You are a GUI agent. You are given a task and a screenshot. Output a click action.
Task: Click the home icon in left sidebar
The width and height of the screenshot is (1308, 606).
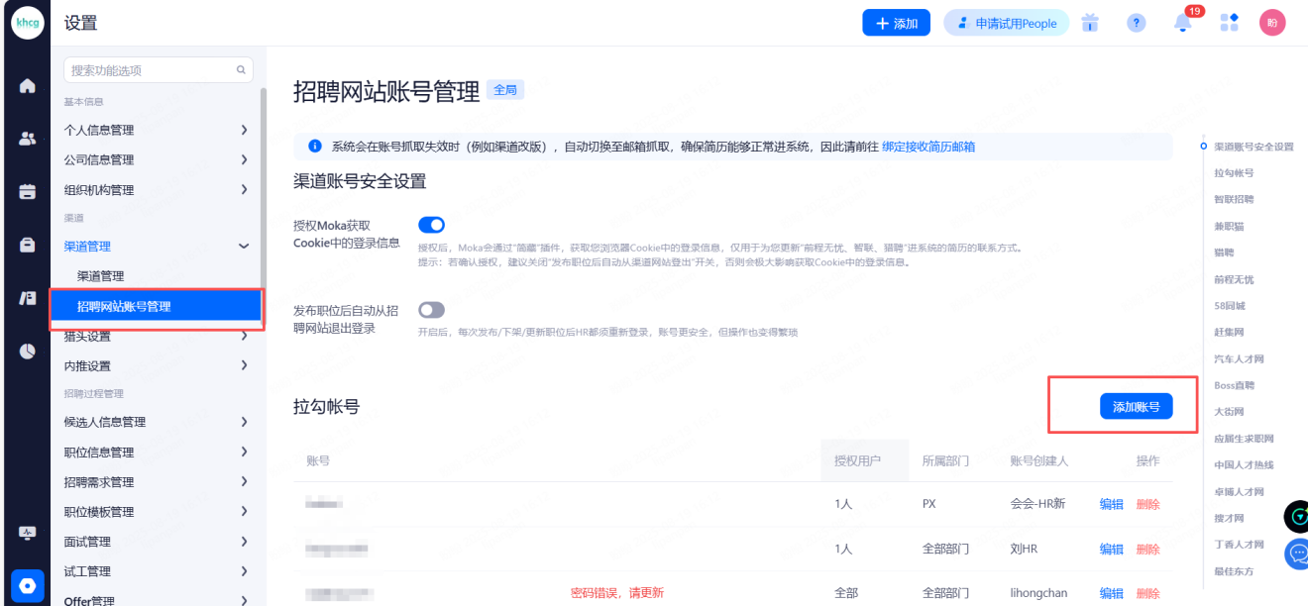pyautogui.click(x=28, y=86)
